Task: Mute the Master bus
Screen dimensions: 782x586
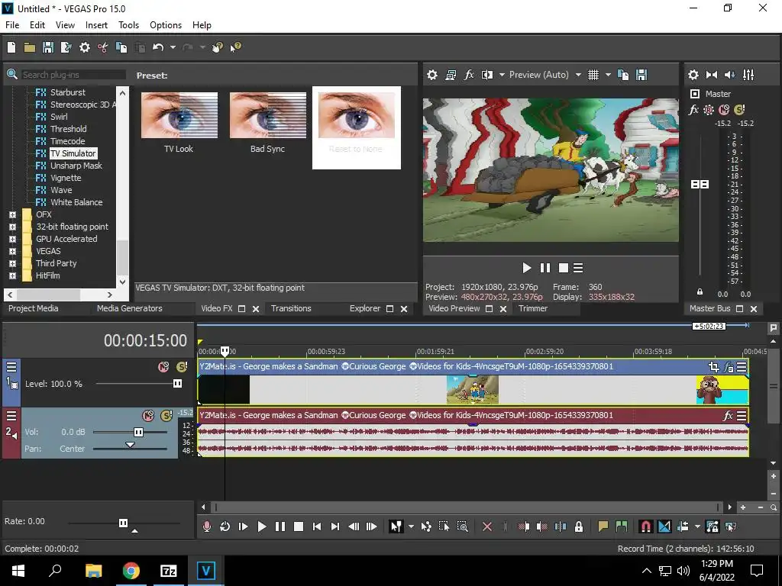Action: 724,110
